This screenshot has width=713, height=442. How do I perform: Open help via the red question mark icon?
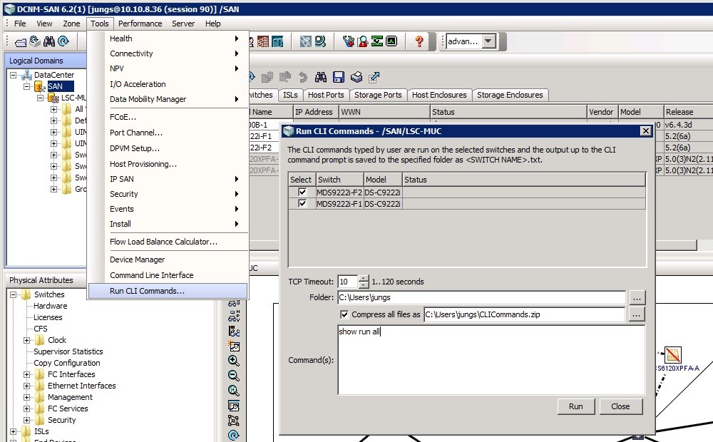click(419, 42)
